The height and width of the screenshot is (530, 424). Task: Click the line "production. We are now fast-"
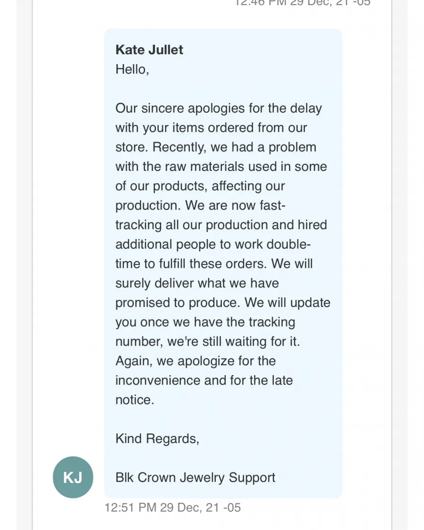(200, 206)
